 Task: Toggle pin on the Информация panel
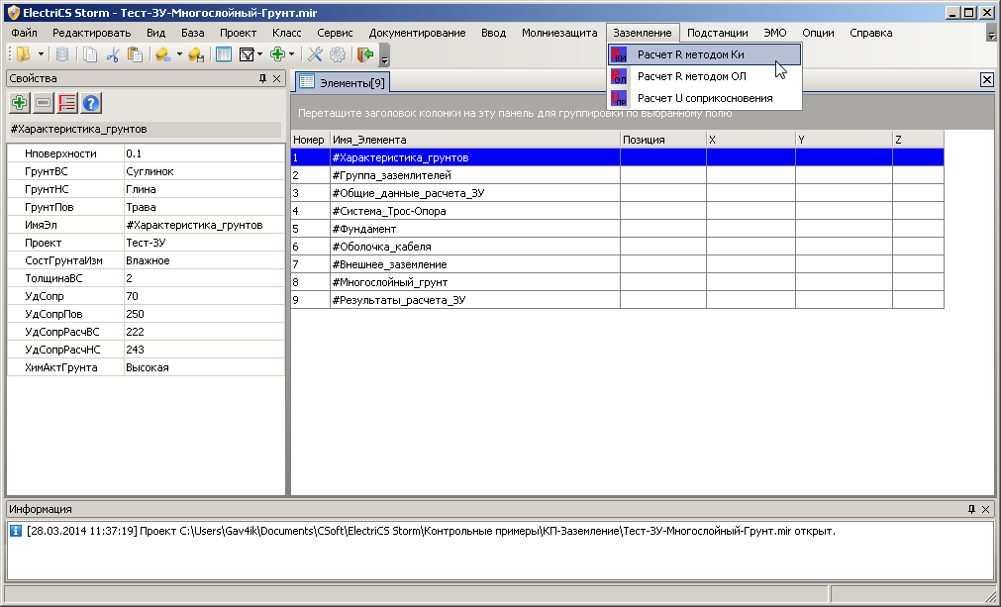(971, 509)
